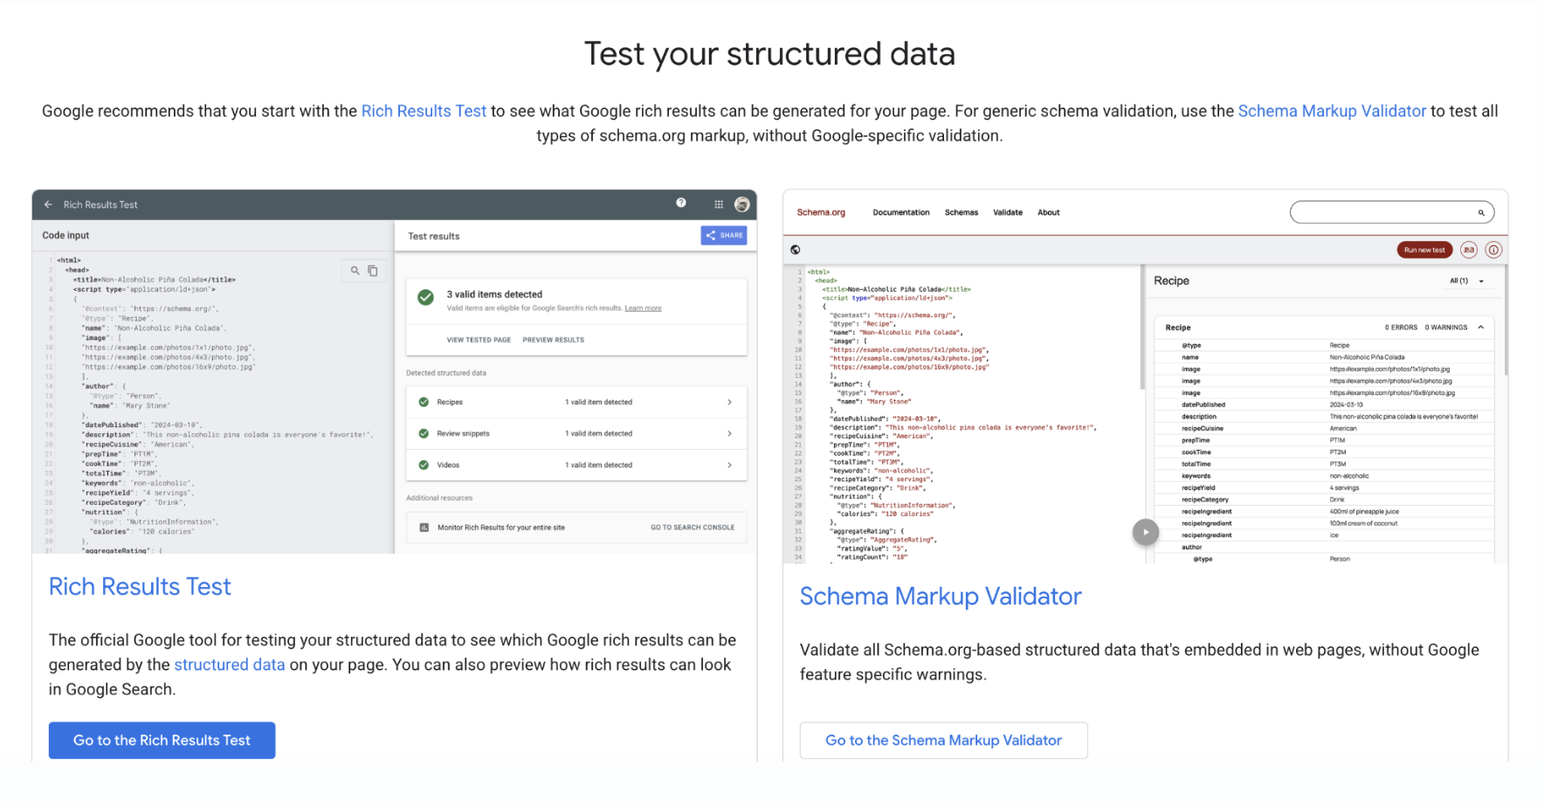The height and width of the screenshot is (807, 1544).
Task: Open About in Schema.org nav
Action: (x=1049, y=212)
